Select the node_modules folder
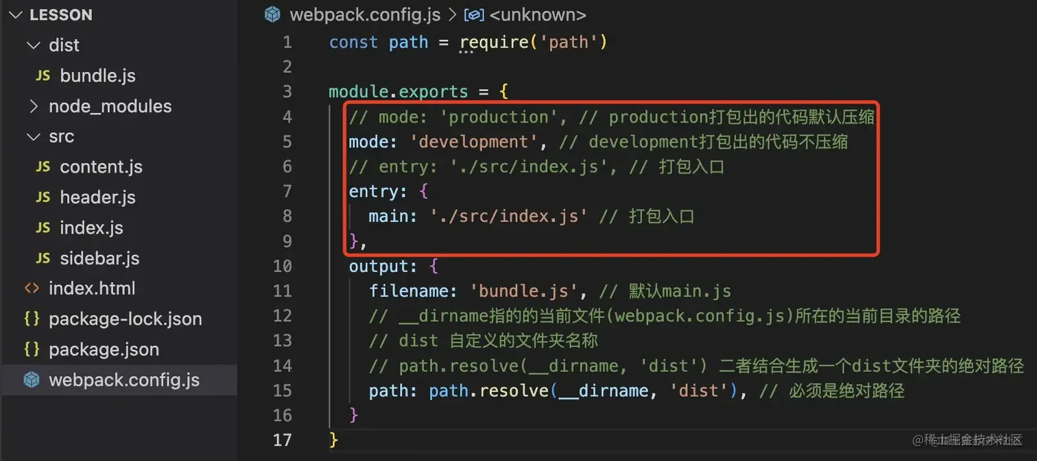 coord(110,106)
